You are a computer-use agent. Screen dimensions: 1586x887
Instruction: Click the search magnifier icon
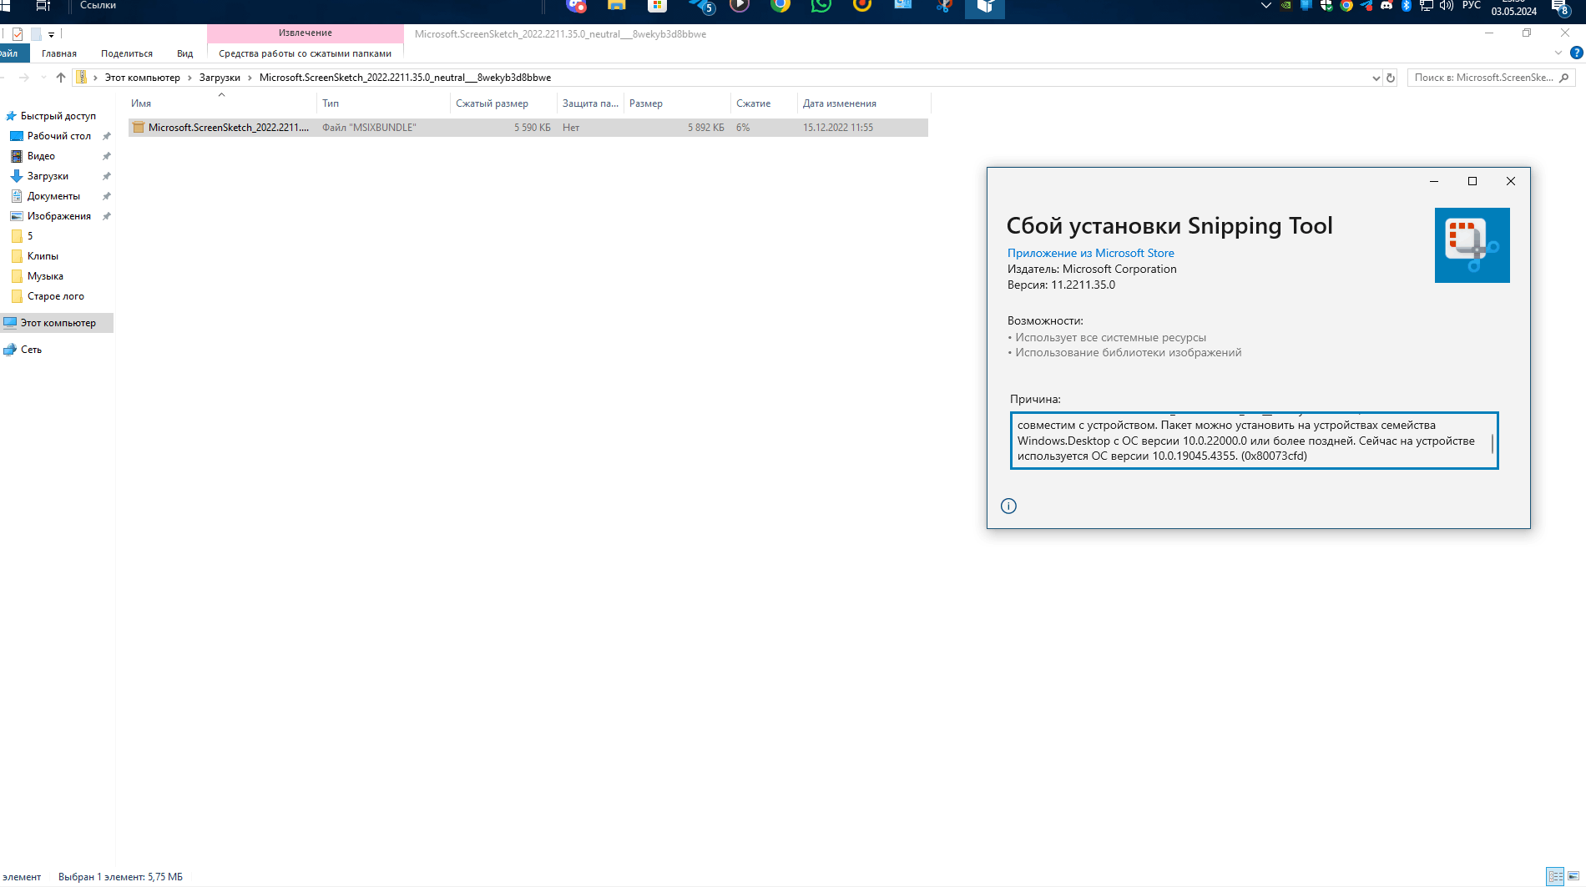point(1564,78)
